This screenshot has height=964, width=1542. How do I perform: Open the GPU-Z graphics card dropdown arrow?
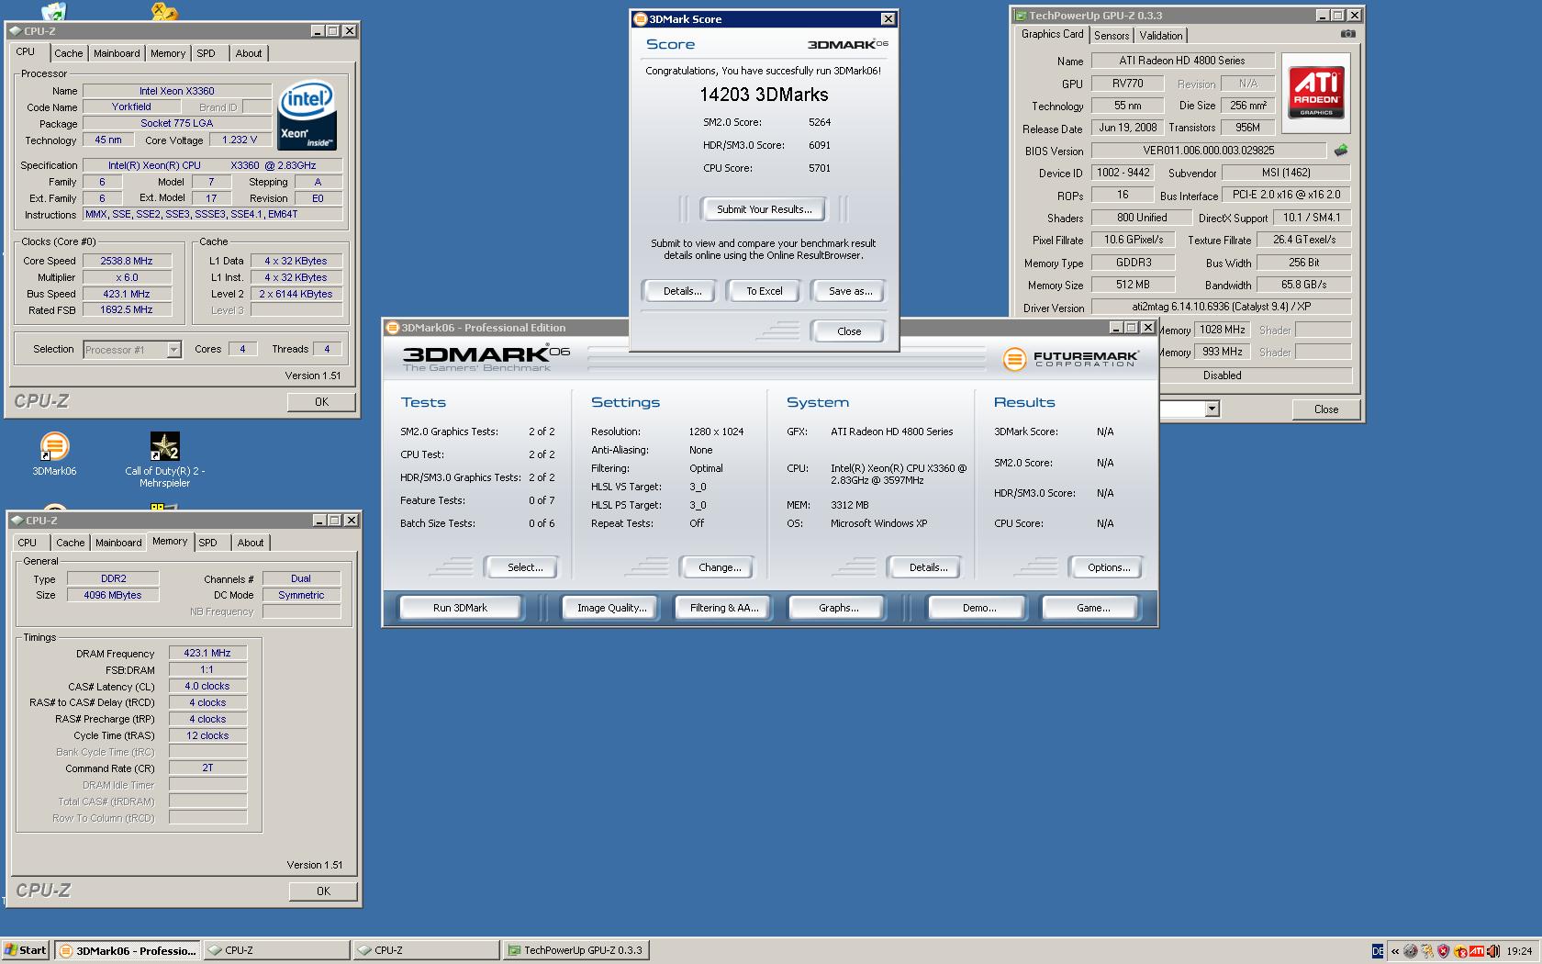[1212, 409]
